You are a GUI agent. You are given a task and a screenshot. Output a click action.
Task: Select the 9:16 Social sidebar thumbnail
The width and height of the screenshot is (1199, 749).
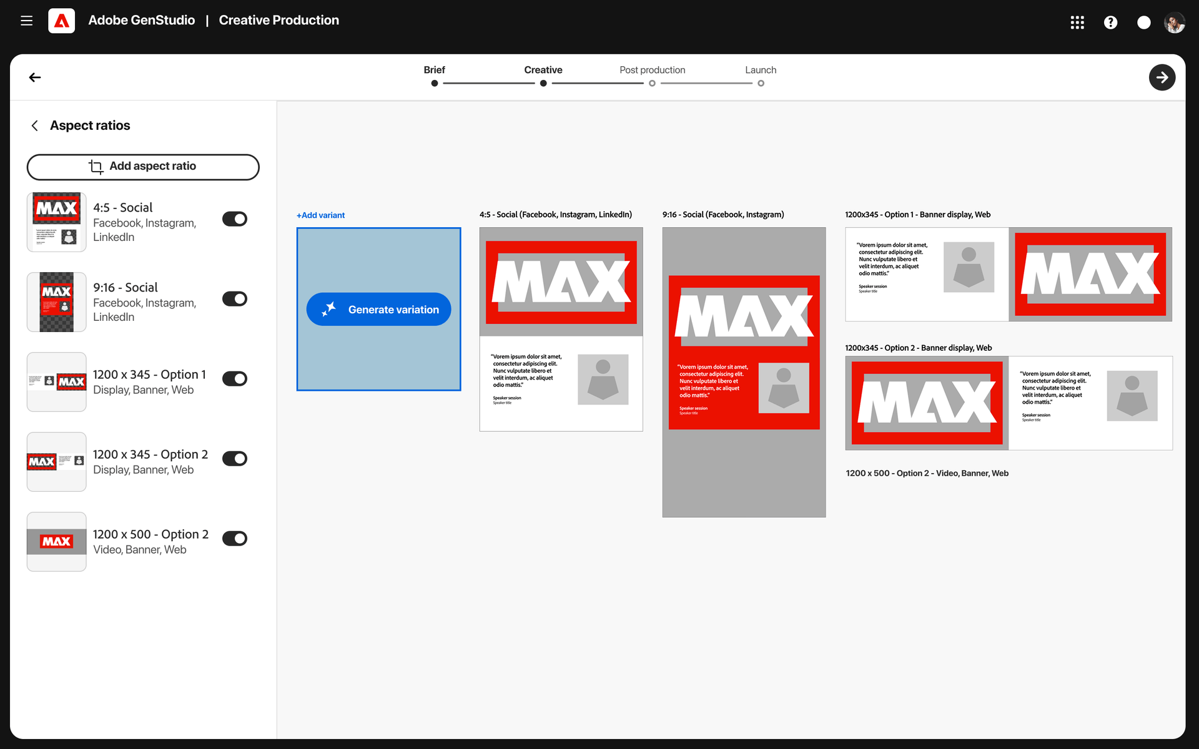point(57,302)
